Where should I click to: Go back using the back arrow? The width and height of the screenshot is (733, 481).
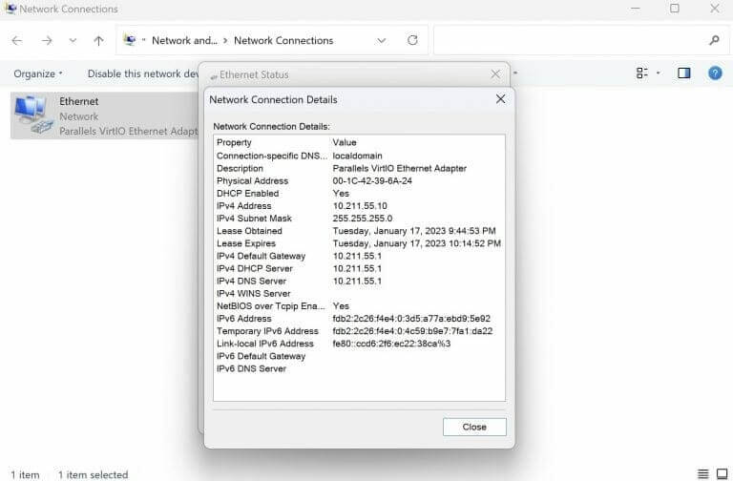[x=17, y=41]
